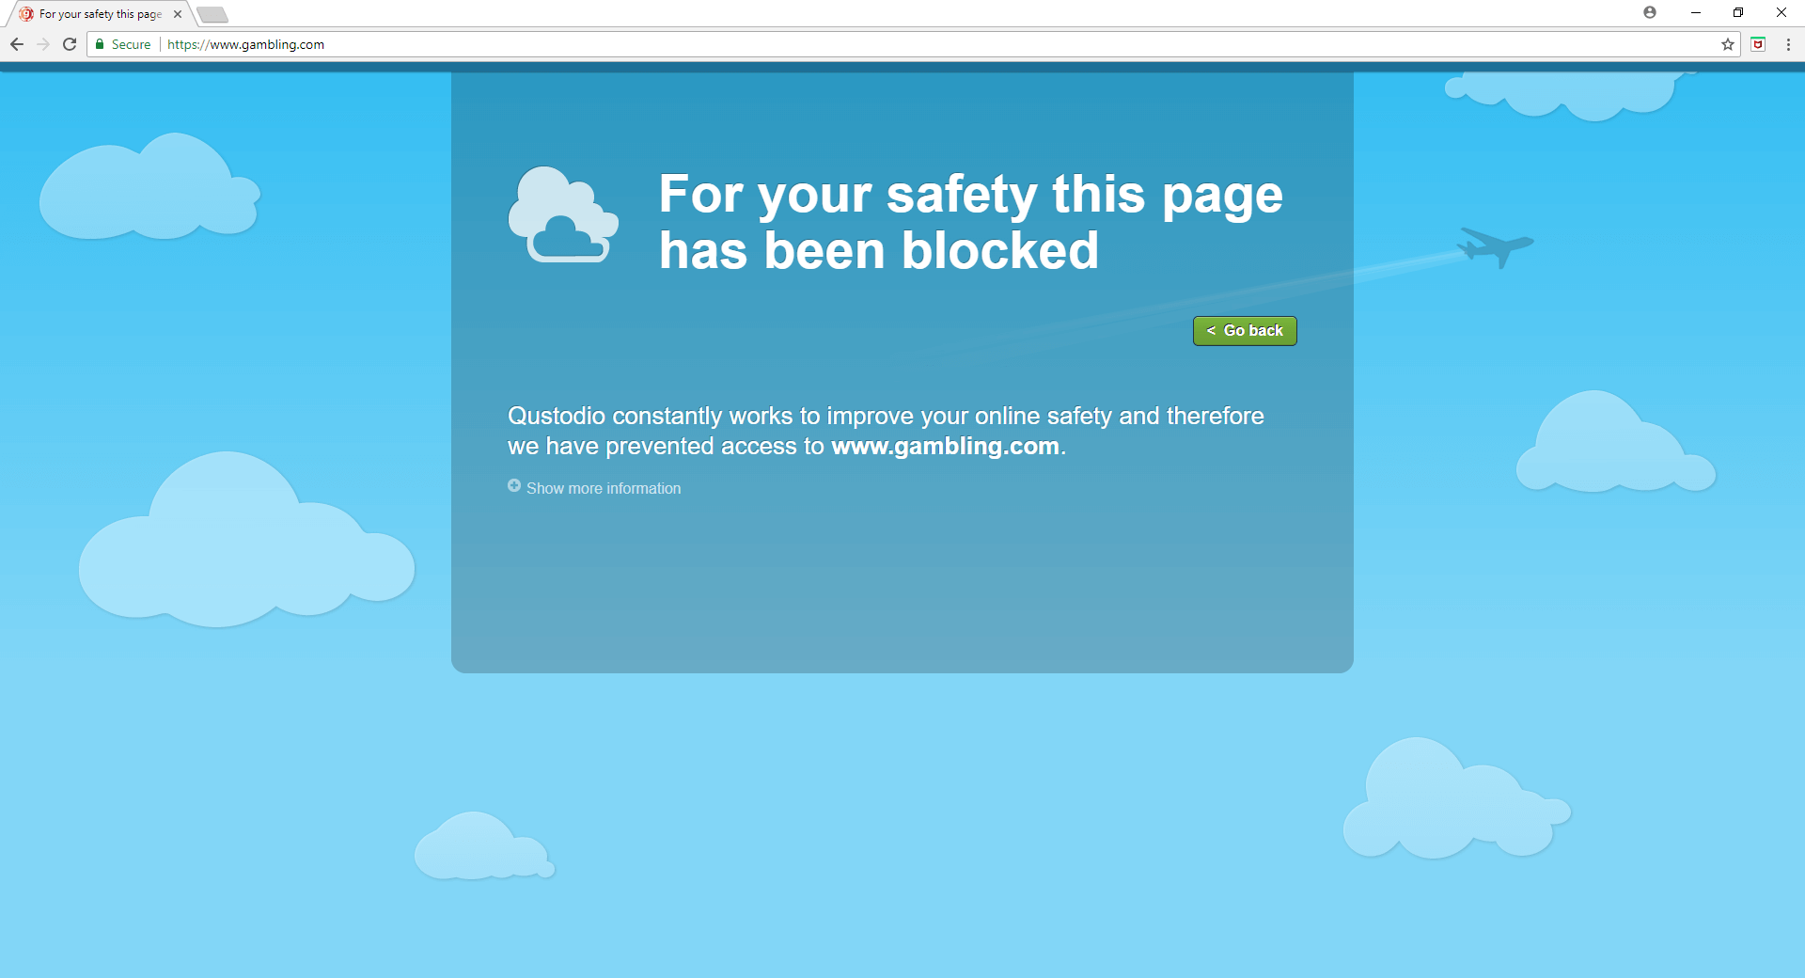Image resolution: width=1805 pixels, height=978 pixels.
Task: Click the browser back arrow
Action: point(17,44)
